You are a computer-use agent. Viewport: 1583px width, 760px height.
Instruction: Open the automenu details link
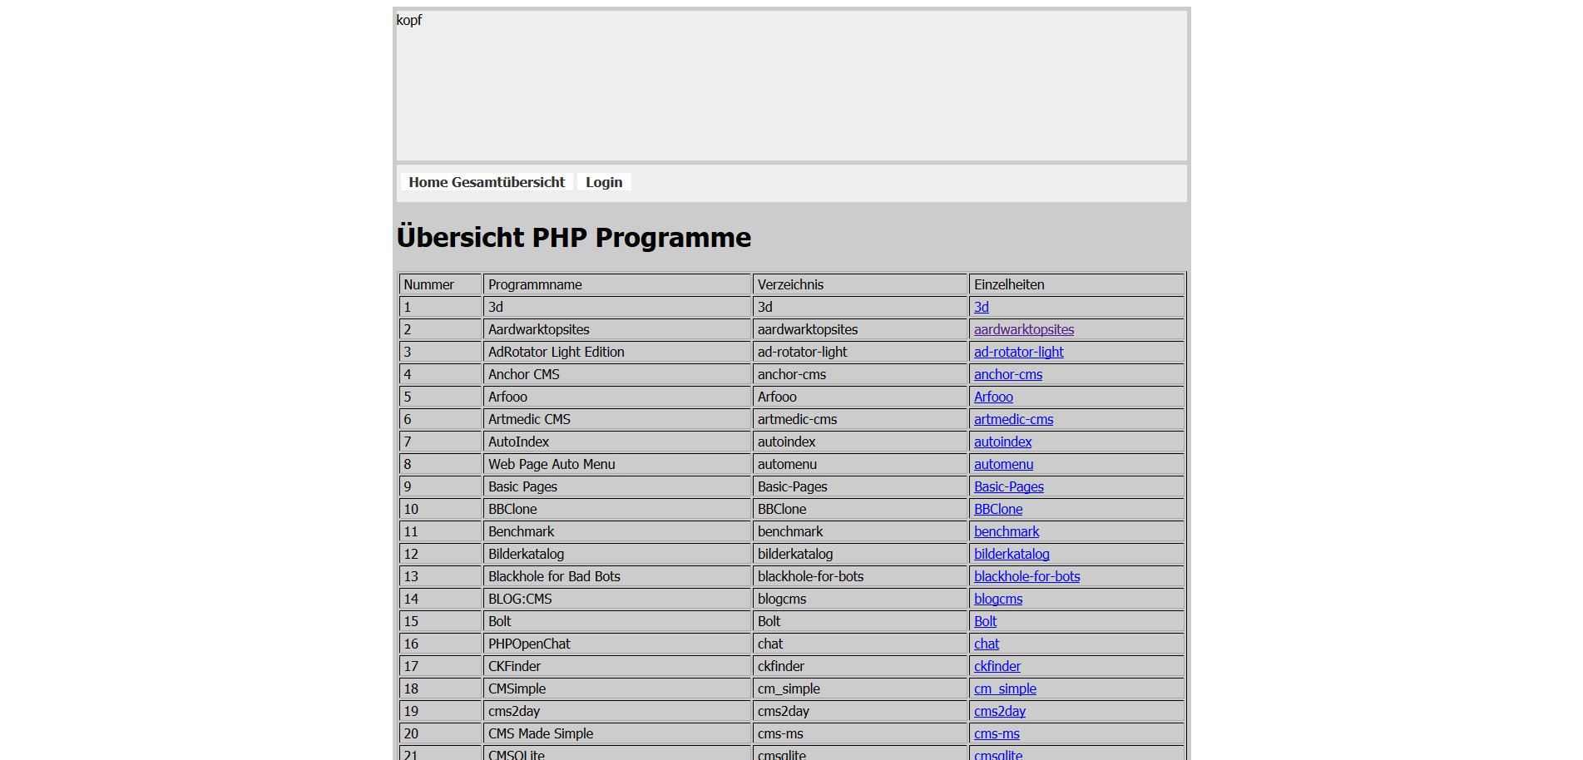click(1002, 464)
